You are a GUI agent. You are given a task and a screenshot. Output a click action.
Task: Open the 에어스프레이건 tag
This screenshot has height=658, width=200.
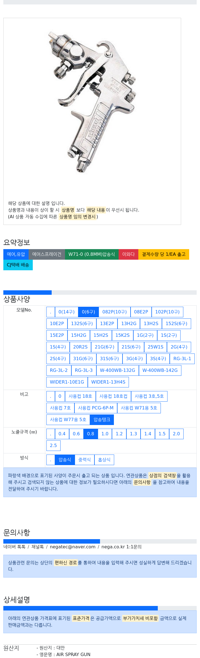point(47,254)
